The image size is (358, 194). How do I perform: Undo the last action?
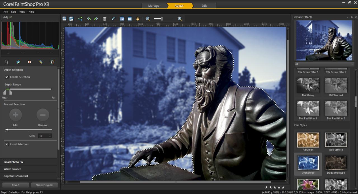pos(89,18)
